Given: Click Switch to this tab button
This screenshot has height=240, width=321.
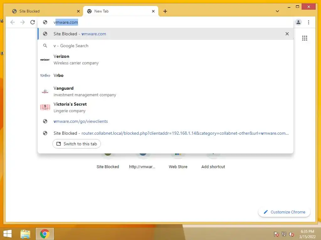Looking at the screenshot, I should [x=76, y=144].
